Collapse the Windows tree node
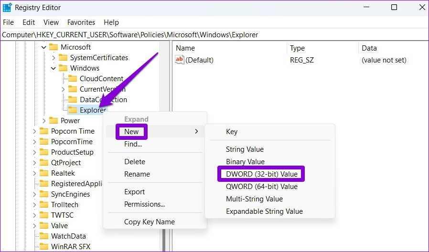Viewport: 429px width, 252px height. (x=54, y=68)
